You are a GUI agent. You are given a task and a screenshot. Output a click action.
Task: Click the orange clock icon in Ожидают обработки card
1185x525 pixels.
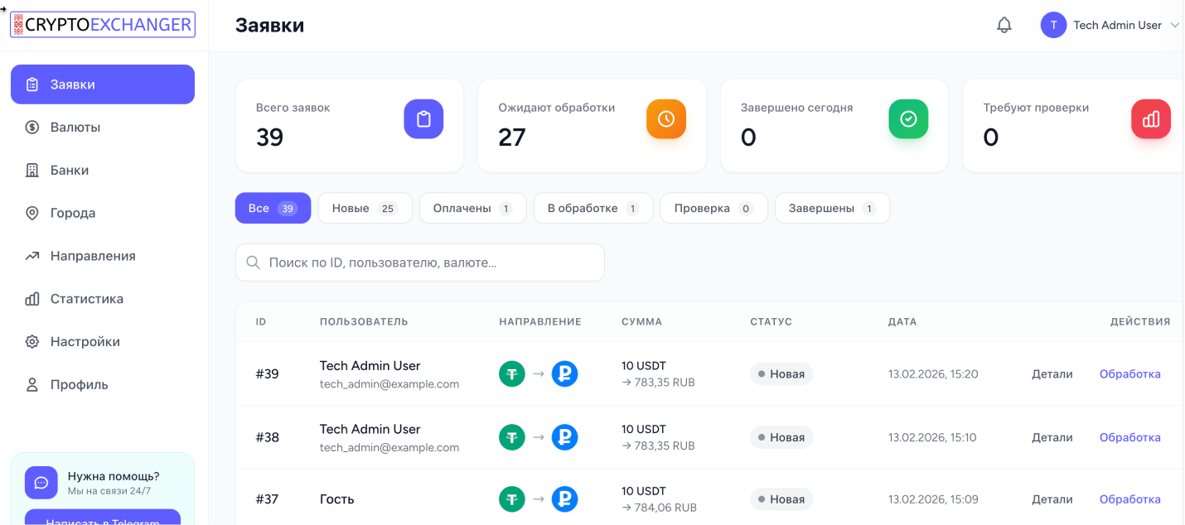click(666, 119)
